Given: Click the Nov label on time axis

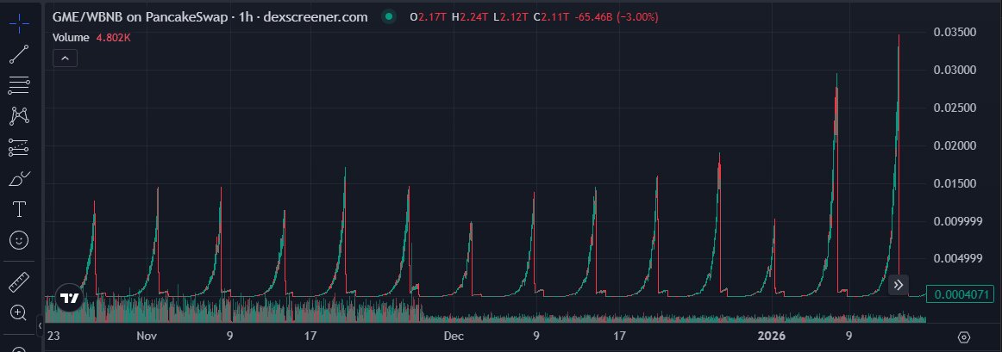Looking at the screenshot, I should pos(147,336).
